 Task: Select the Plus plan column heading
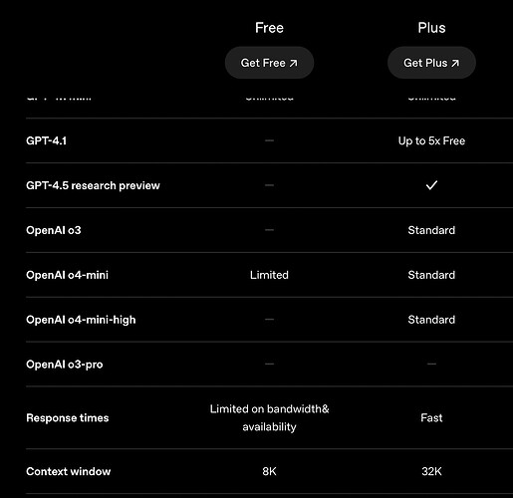tap(431, 28)
